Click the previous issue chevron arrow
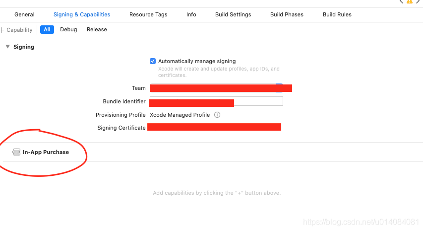 click(401, 2)
